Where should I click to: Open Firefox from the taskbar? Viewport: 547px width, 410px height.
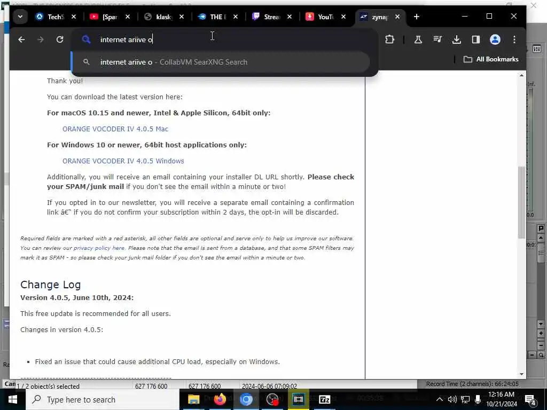click(x=220, y=399)
